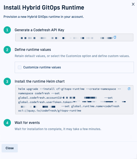Click the Customize runtime values label
The width and height of the screenshot is (137, 159).
[42, 67]
